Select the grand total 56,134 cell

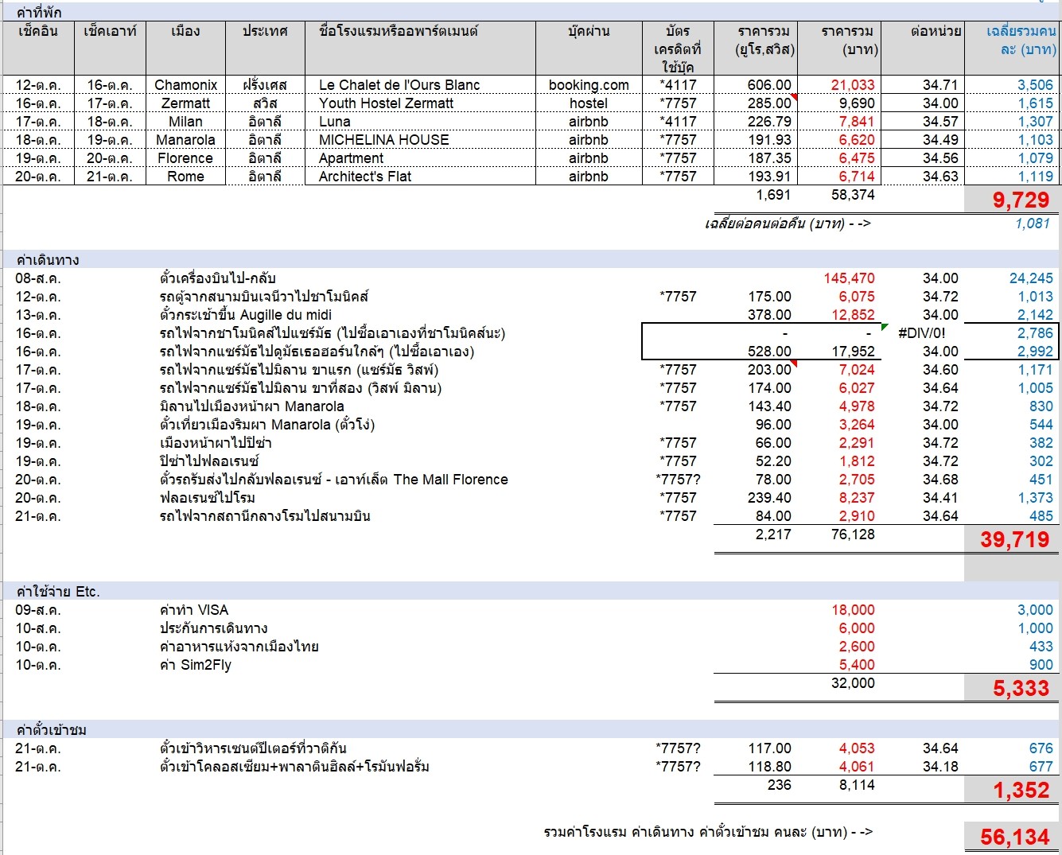point(1012,837)
